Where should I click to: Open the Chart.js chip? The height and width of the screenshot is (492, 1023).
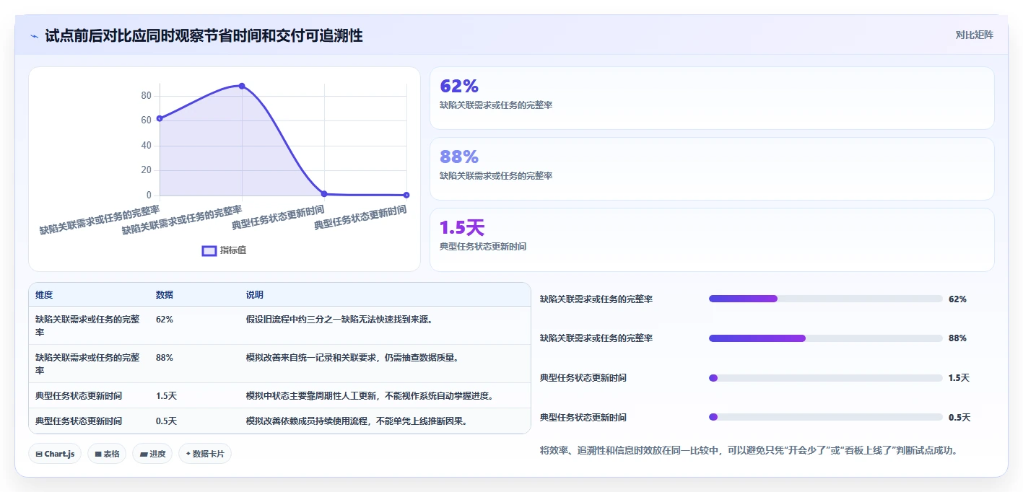[56, 454]
